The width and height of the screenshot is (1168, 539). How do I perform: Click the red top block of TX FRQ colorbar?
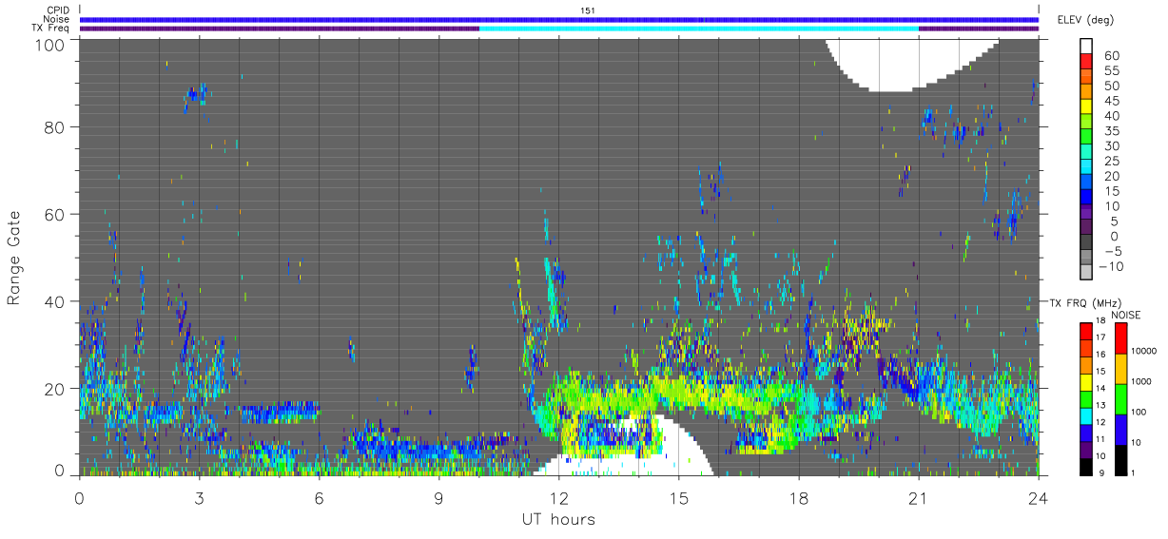[1085, 332]
